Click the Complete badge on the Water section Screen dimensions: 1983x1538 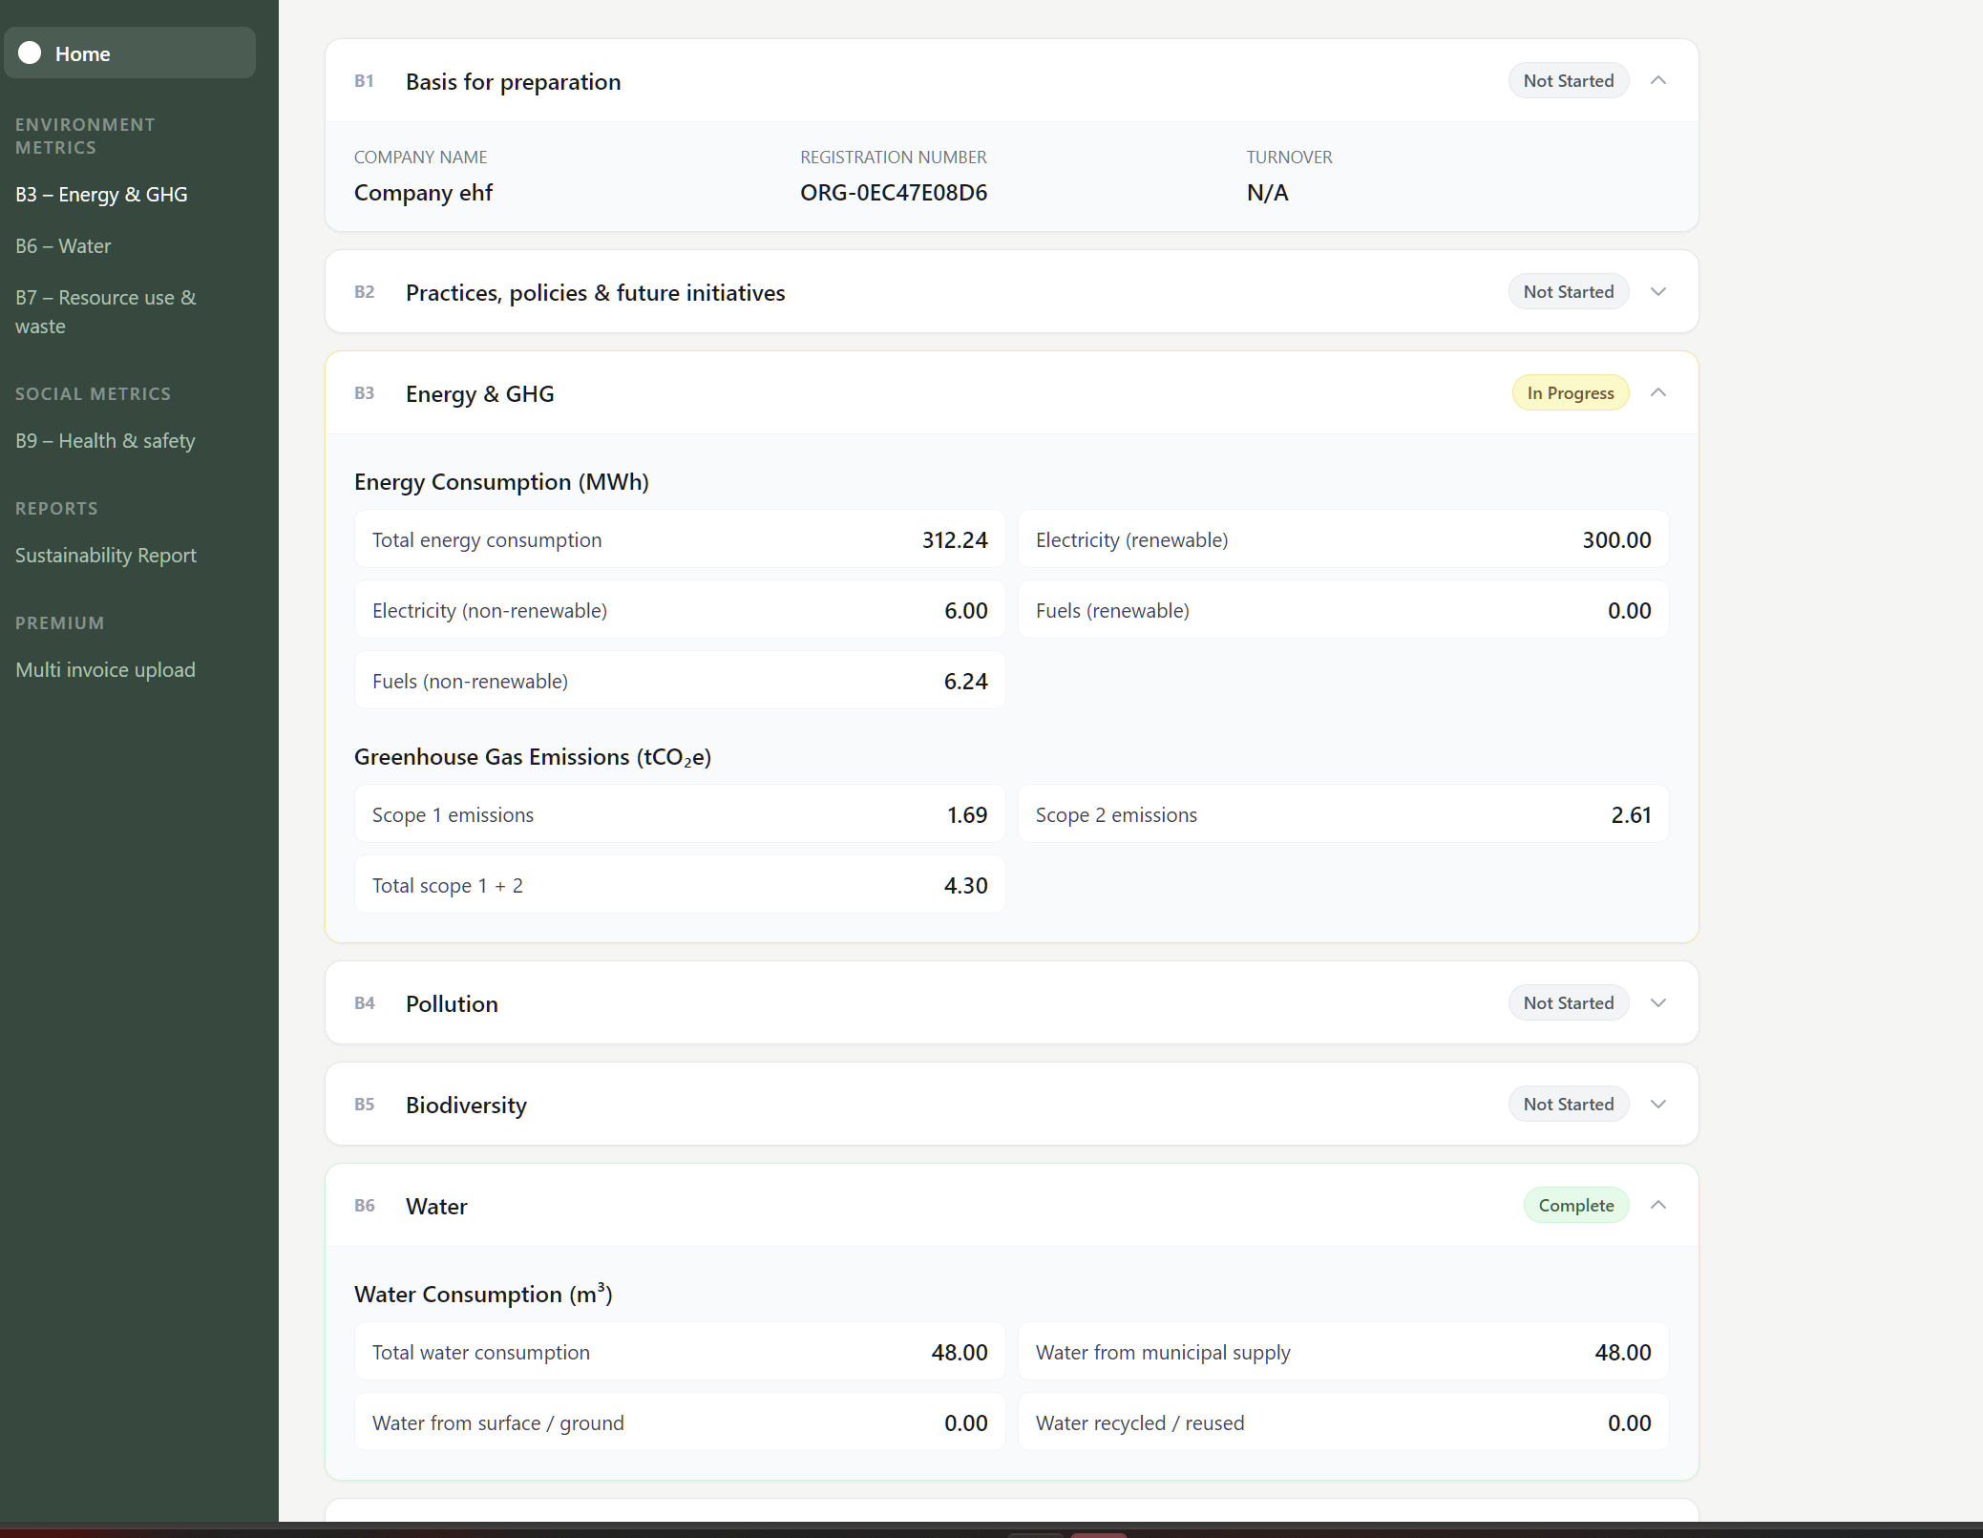pyautogui.click(x=1576, y=1205)
